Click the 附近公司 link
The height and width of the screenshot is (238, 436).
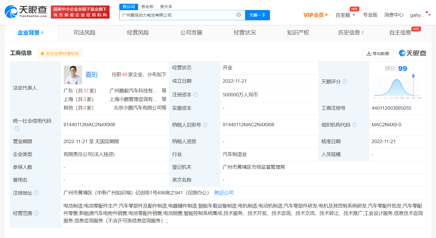(x=224, y=193)
